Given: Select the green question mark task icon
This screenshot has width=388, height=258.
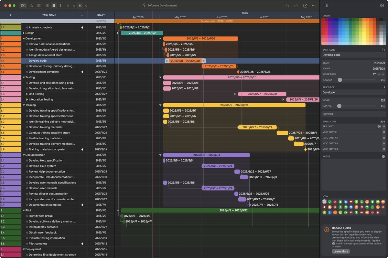Looking at the screenshot, I should point(324,213).
